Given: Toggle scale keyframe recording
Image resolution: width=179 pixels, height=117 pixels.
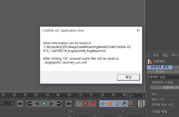Looking at the screenshot, I should 110,104.
